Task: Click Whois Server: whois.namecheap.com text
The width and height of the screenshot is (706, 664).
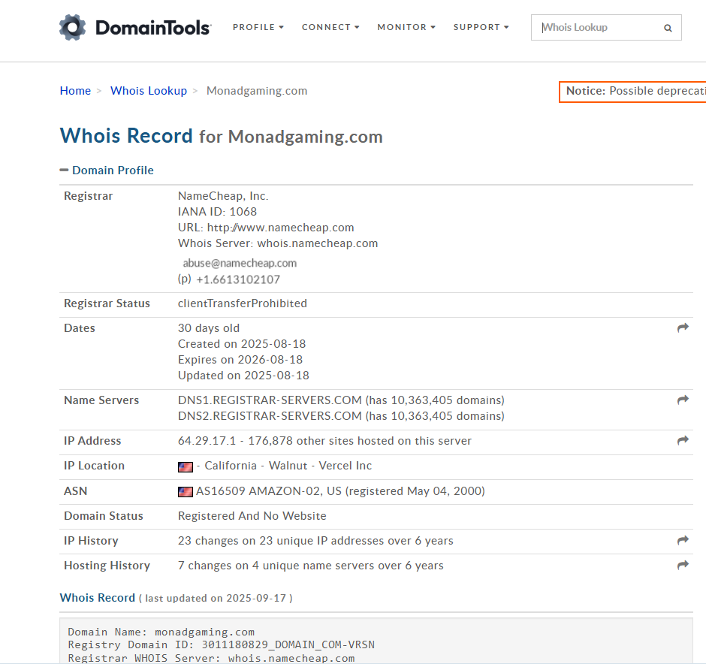Action: [x=278, y=243]
